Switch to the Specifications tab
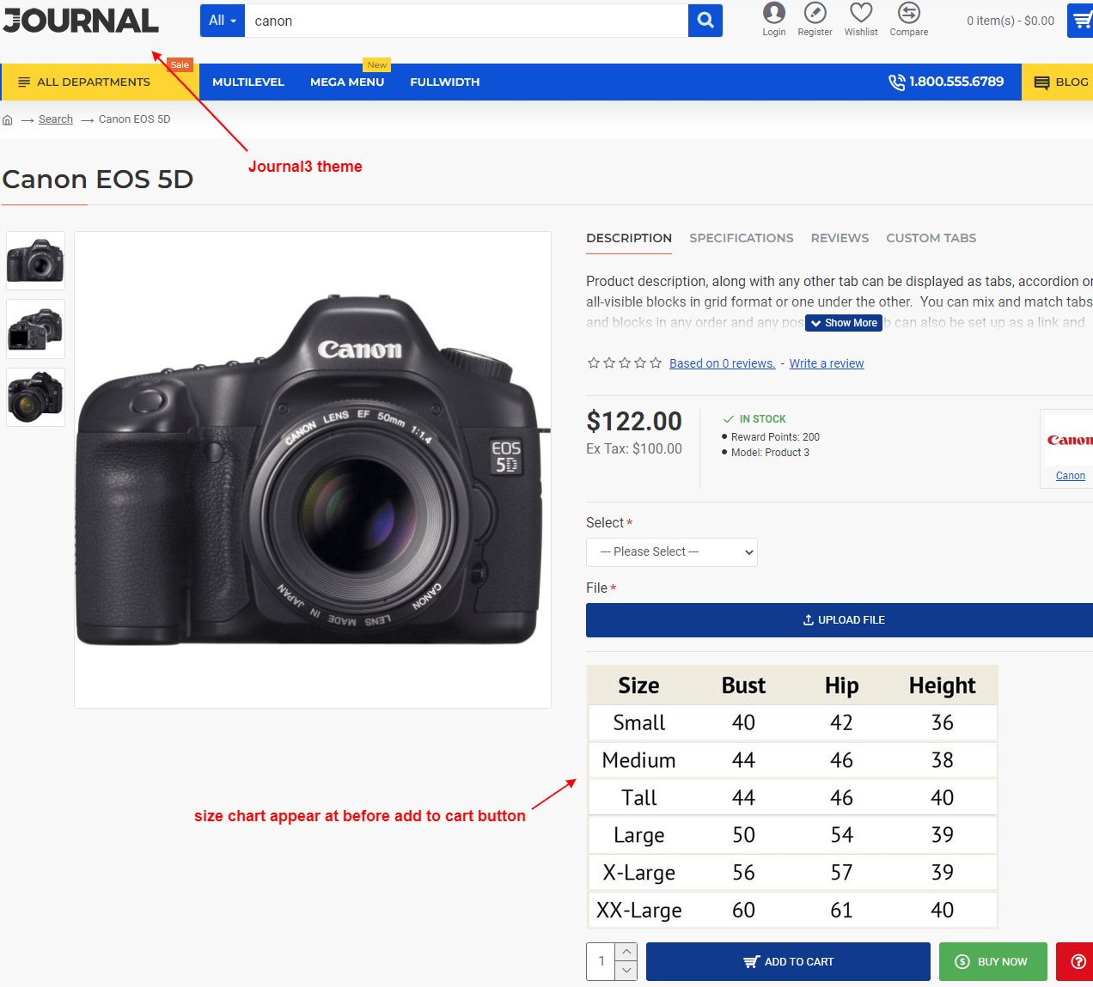 pos(741,238)
